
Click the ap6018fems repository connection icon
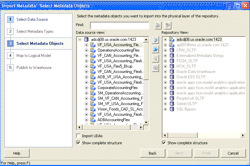[x=172, y=45]
